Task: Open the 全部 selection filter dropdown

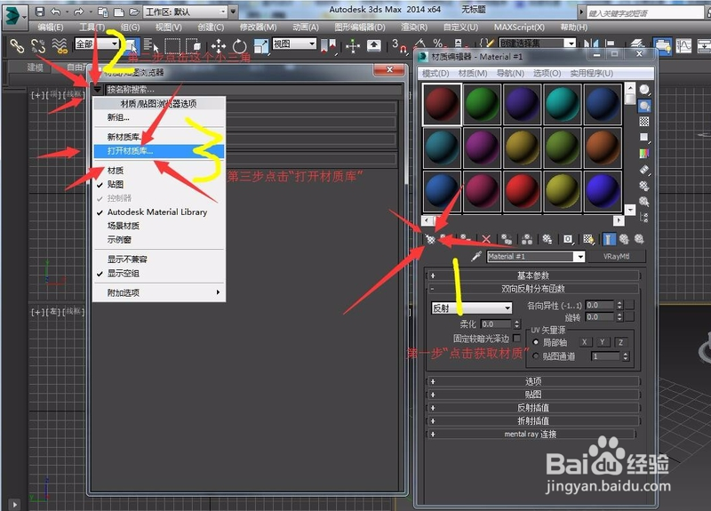Action: click(97, 44)
